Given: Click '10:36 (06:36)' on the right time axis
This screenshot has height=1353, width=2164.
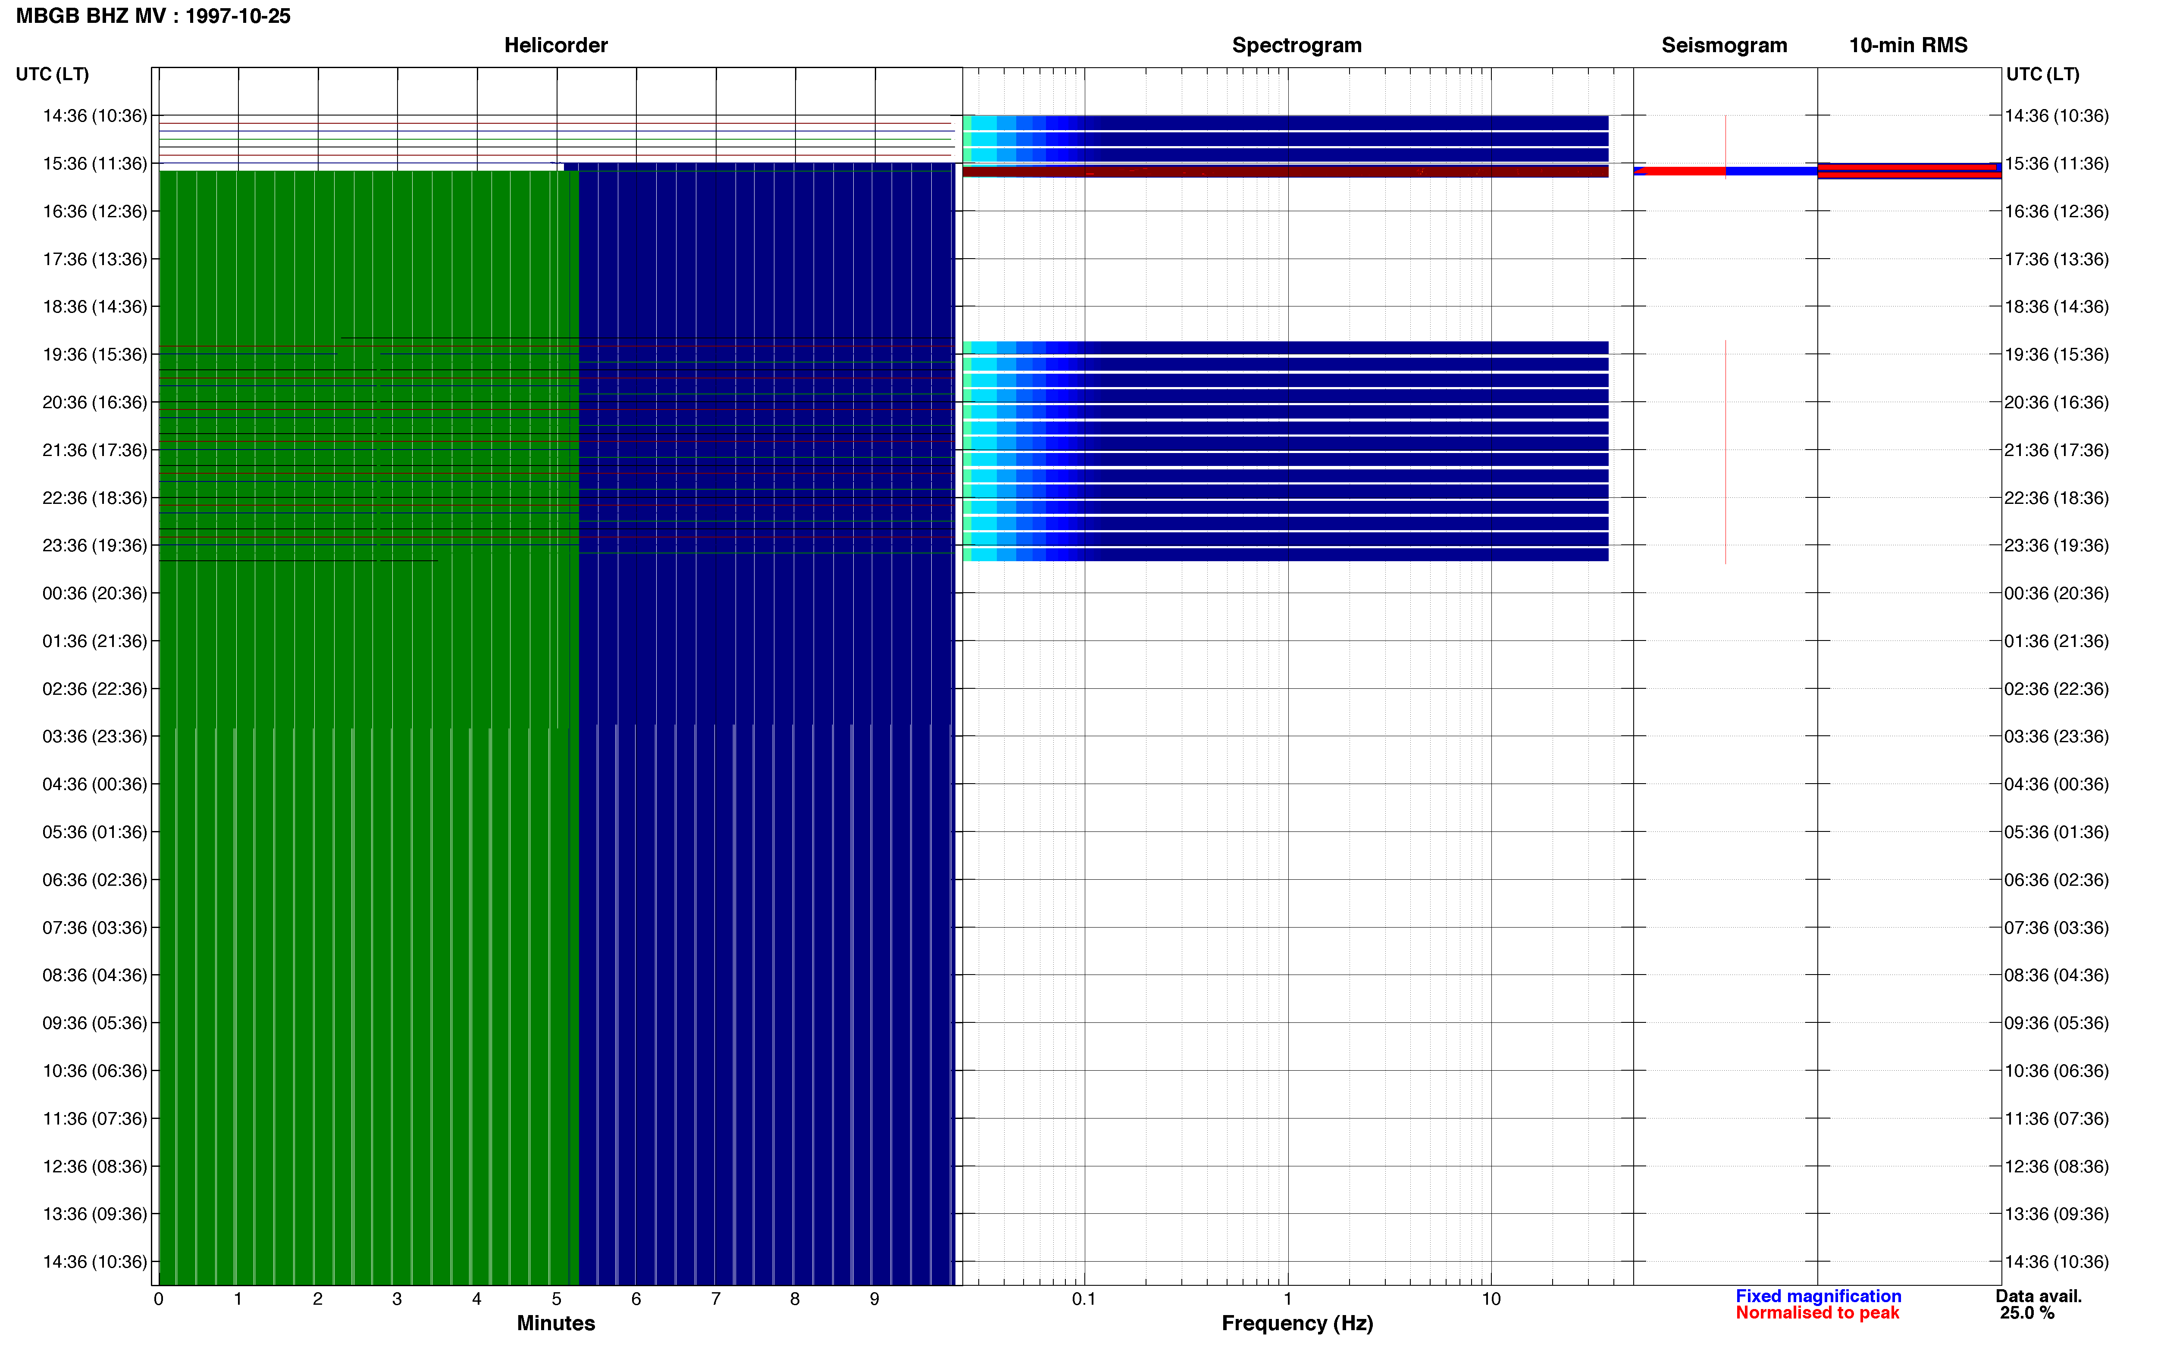Looking at the screenshot, I should (2057, 1070).
